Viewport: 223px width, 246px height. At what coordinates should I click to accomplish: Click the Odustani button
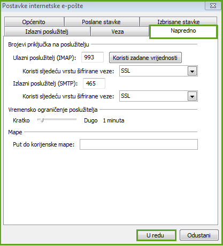(199, 235)
